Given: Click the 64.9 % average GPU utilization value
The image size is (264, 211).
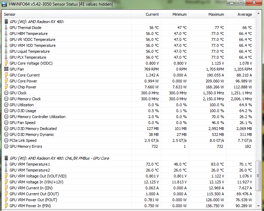Looking at the screenshot, I should click(x=245, y=105).
